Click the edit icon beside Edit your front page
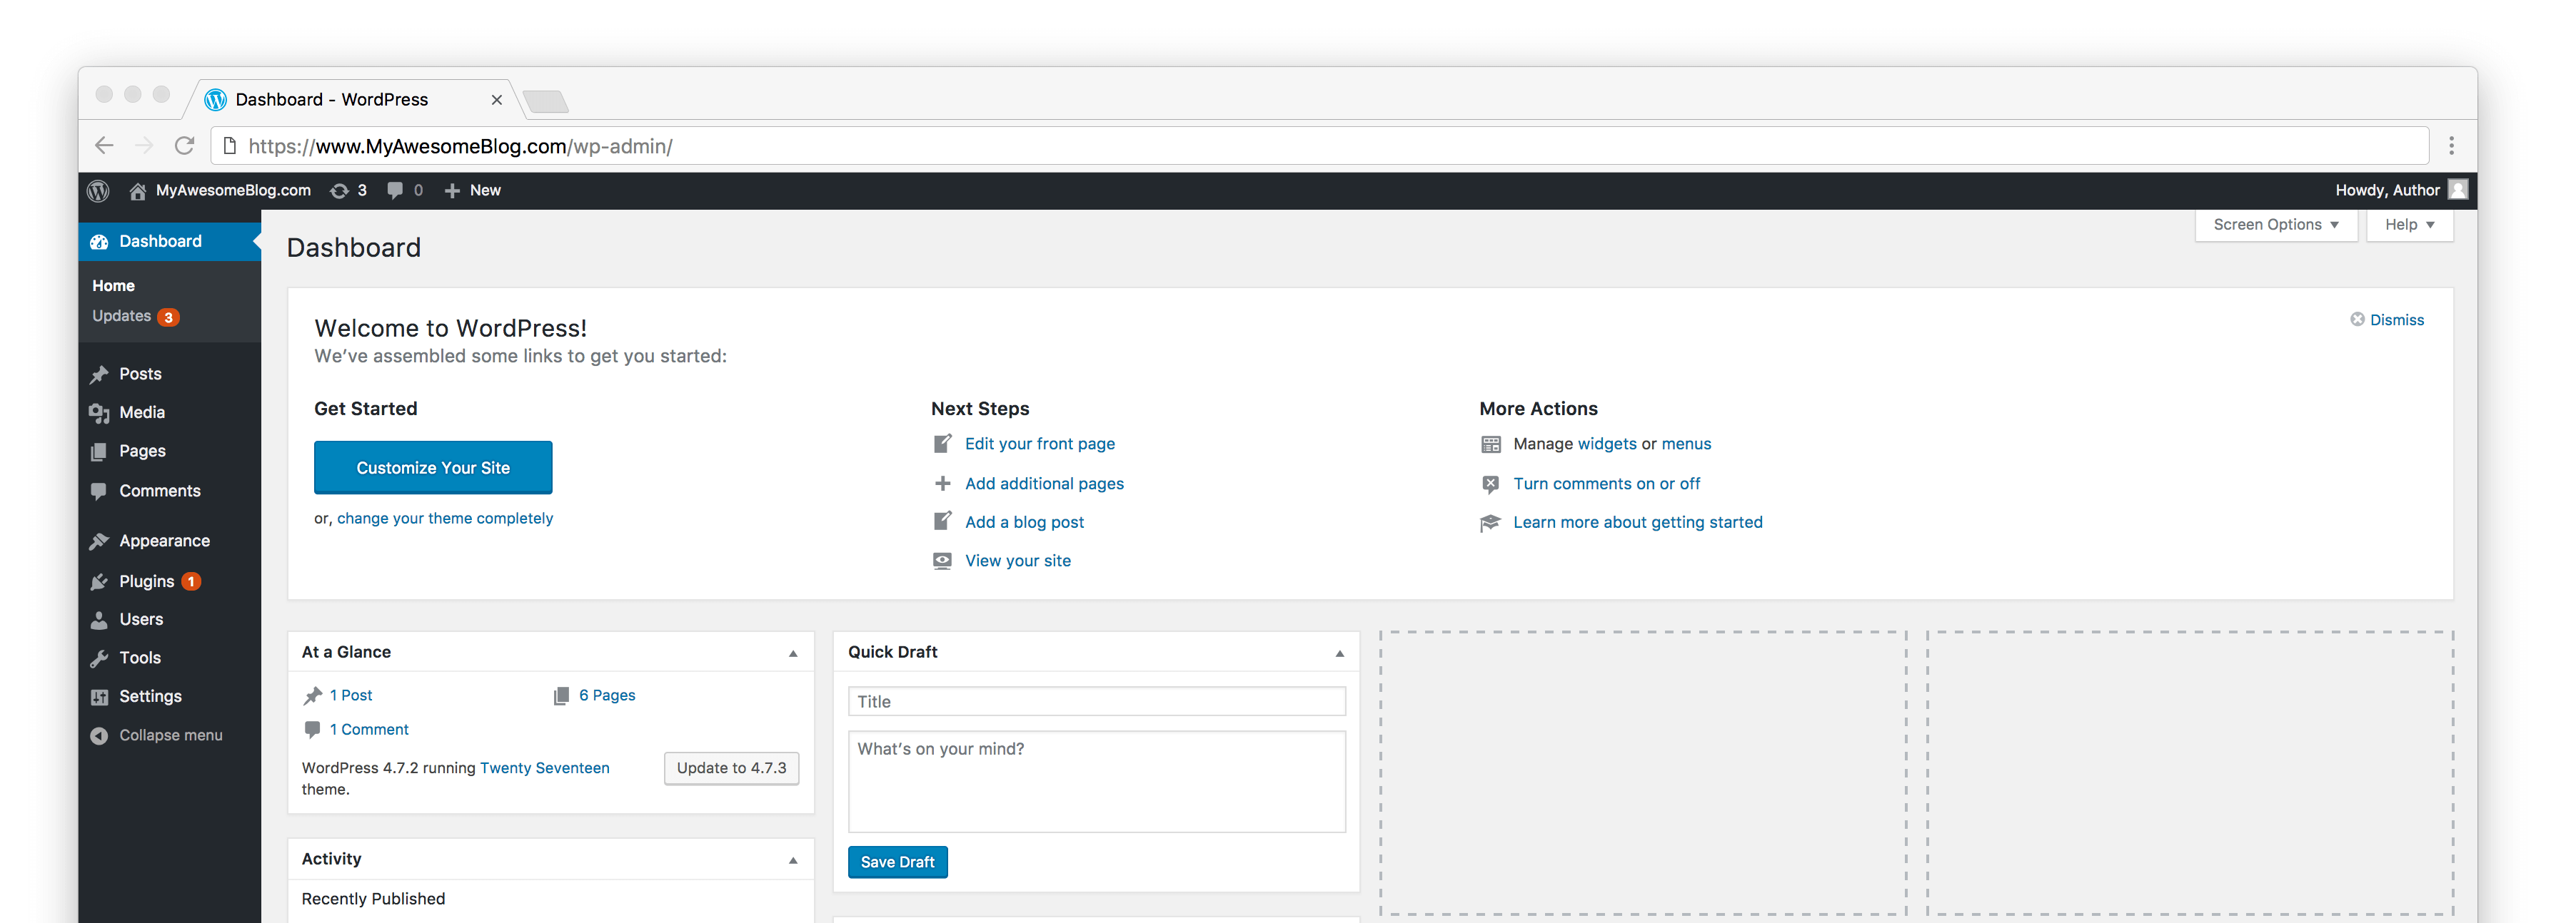This screenshot has height=923, width=2576. (942, 444)
